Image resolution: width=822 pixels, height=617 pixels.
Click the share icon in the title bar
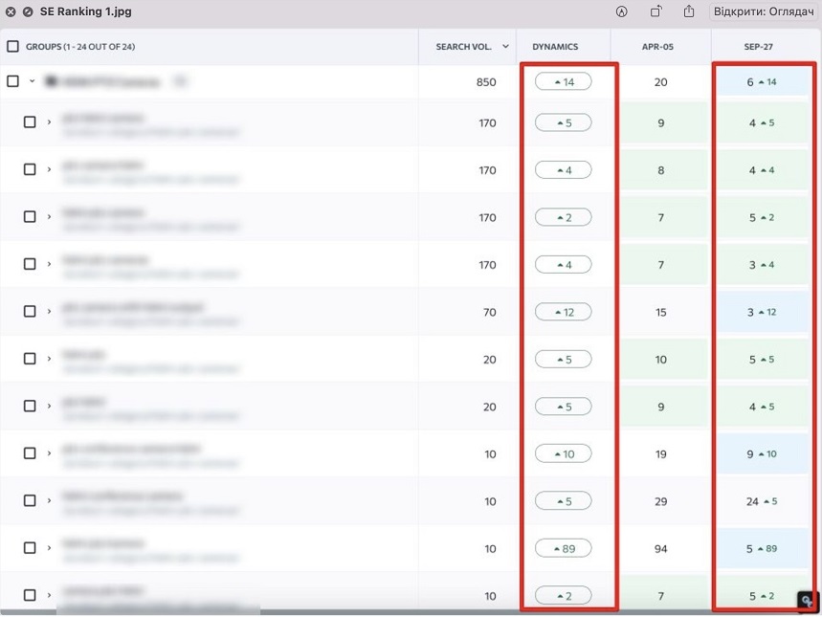point(689,12)
